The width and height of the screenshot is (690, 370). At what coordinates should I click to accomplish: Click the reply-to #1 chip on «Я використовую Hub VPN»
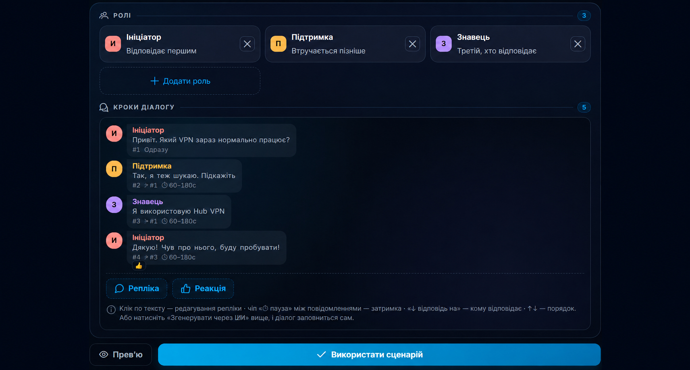coord(151,221)
